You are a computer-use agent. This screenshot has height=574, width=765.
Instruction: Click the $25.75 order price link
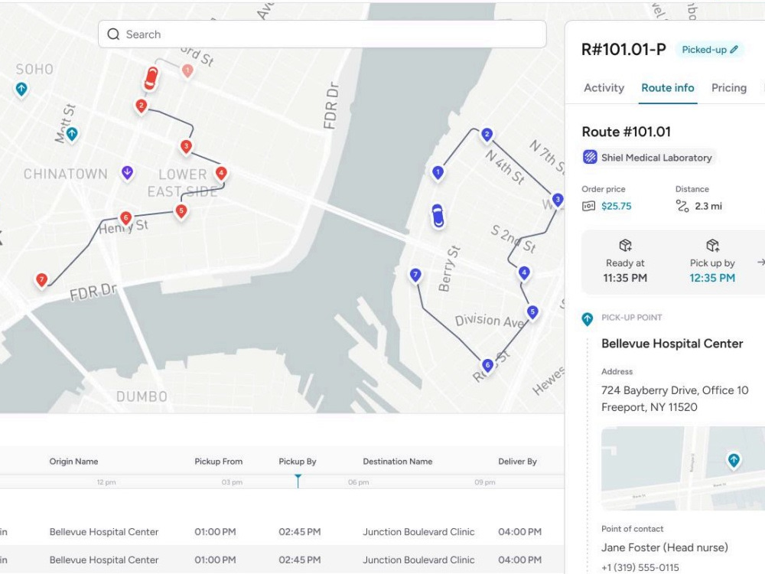[616, 206]
